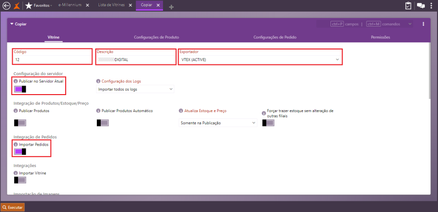Toggle Publicar no Servidor Atual switch
Image resolution: width=438 pixels, height=212 pixels.
(x=20, y=89)
